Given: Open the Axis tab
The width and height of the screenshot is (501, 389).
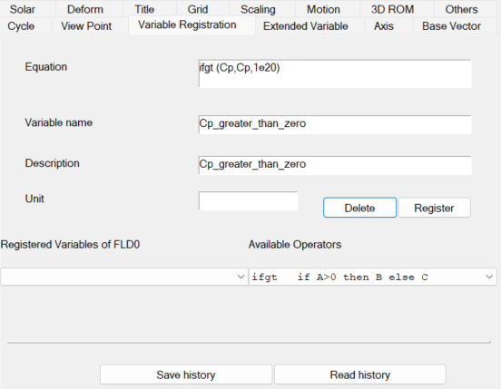Looking at the screenshot, I should [x=384, y=26].
